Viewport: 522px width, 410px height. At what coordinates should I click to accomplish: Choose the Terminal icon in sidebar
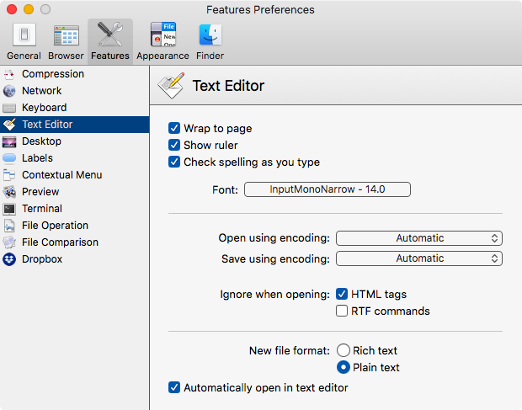(9, 209)
